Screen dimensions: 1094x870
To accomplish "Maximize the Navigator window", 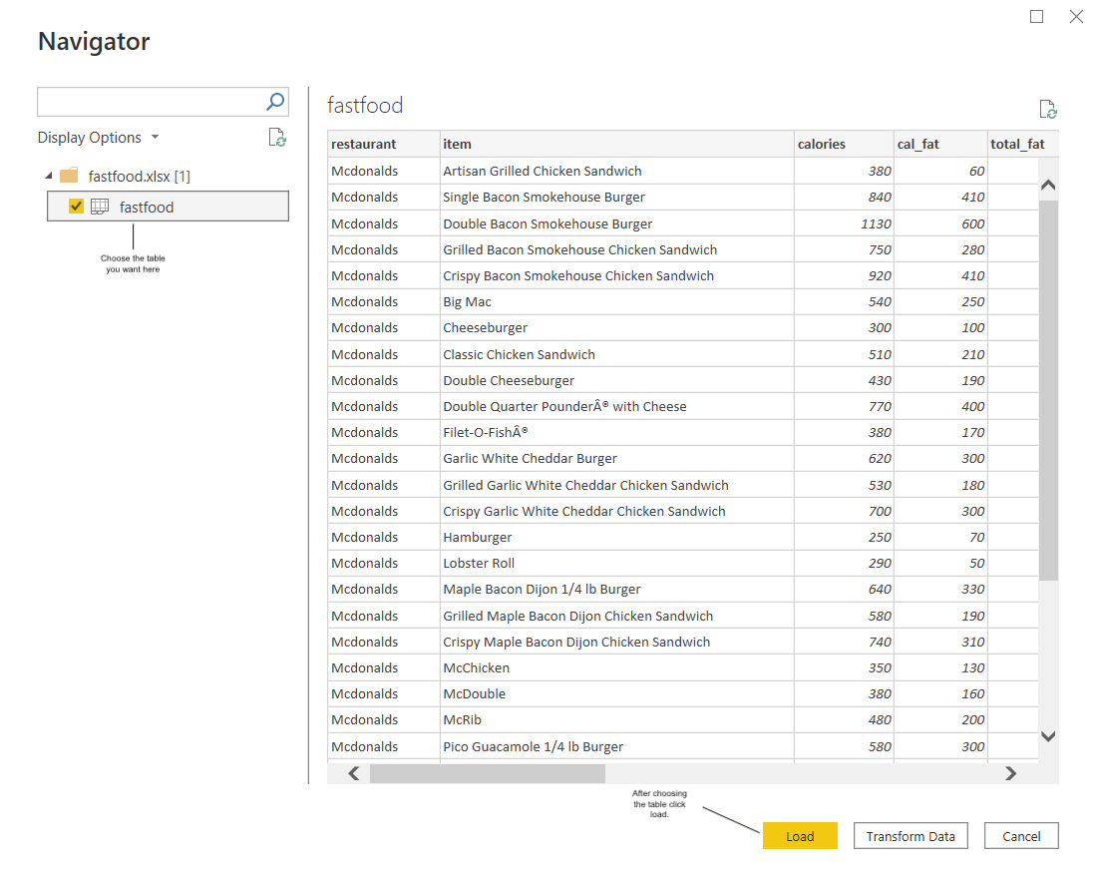I will pos(1037,16).
